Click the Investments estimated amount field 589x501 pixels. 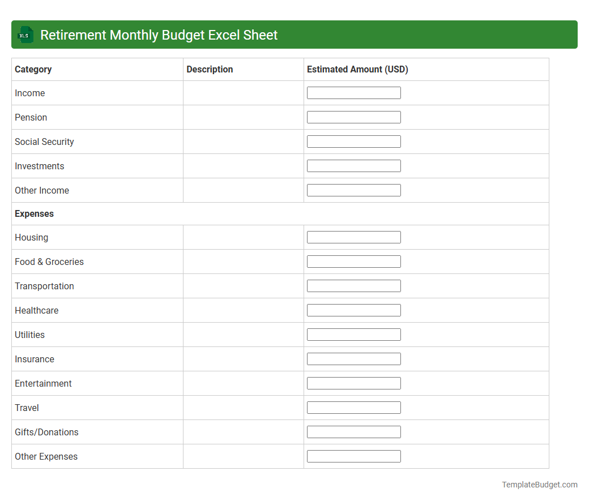pyautogui.click(x=353, y=165)
